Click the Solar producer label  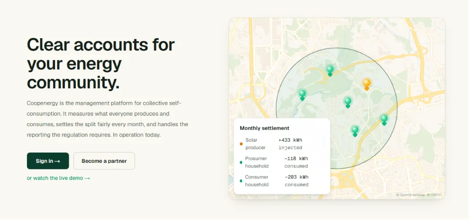(255, 144)
